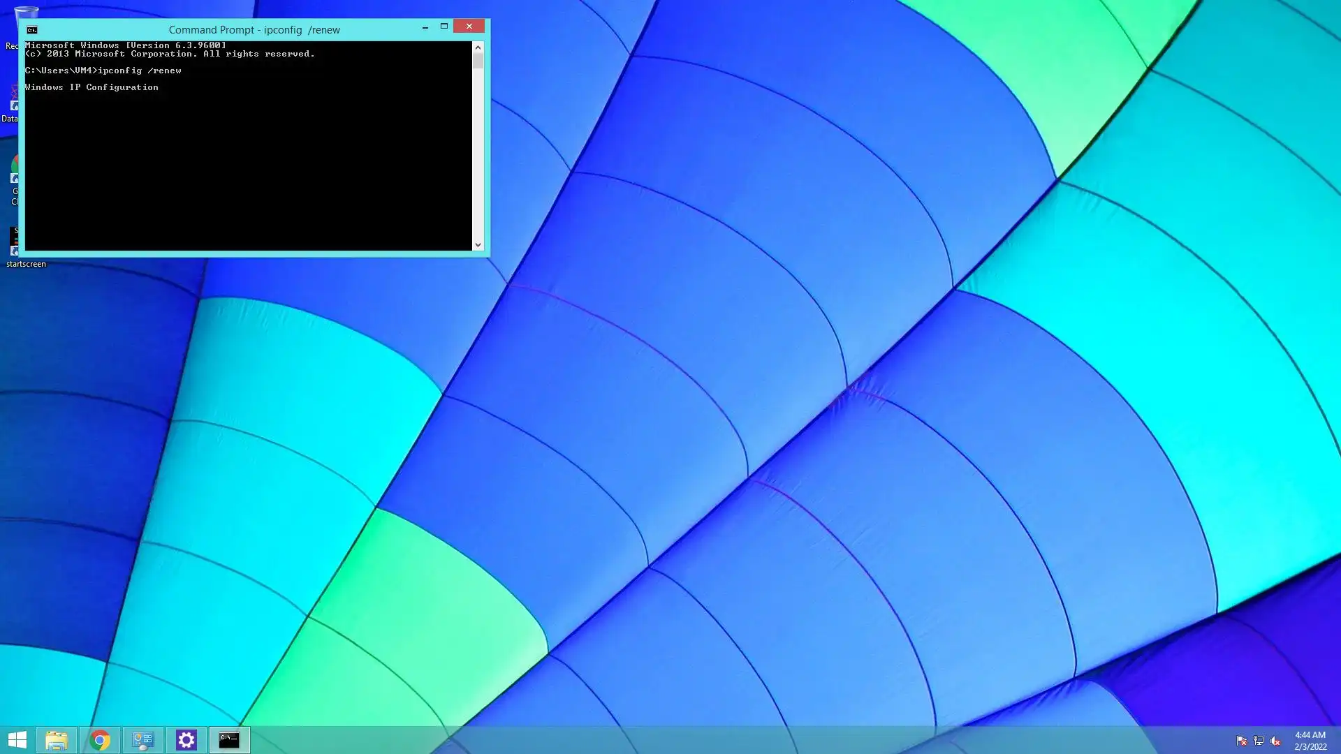Open Command Prompt title bar system menu icon
This screenshot has width=1341, height=754.
pos(32,30)
